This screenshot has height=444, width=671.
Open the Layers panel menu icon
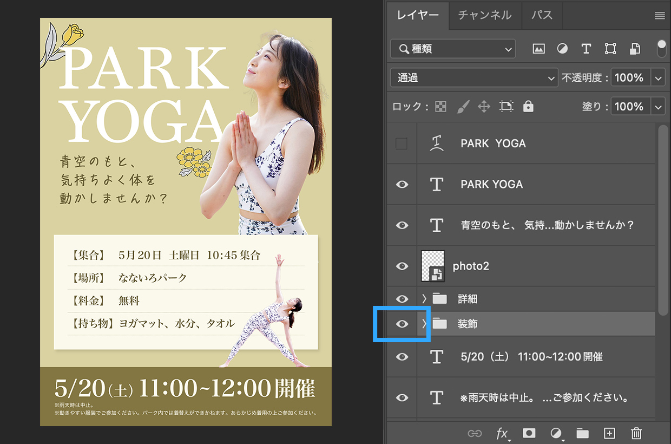coord(660,16)
